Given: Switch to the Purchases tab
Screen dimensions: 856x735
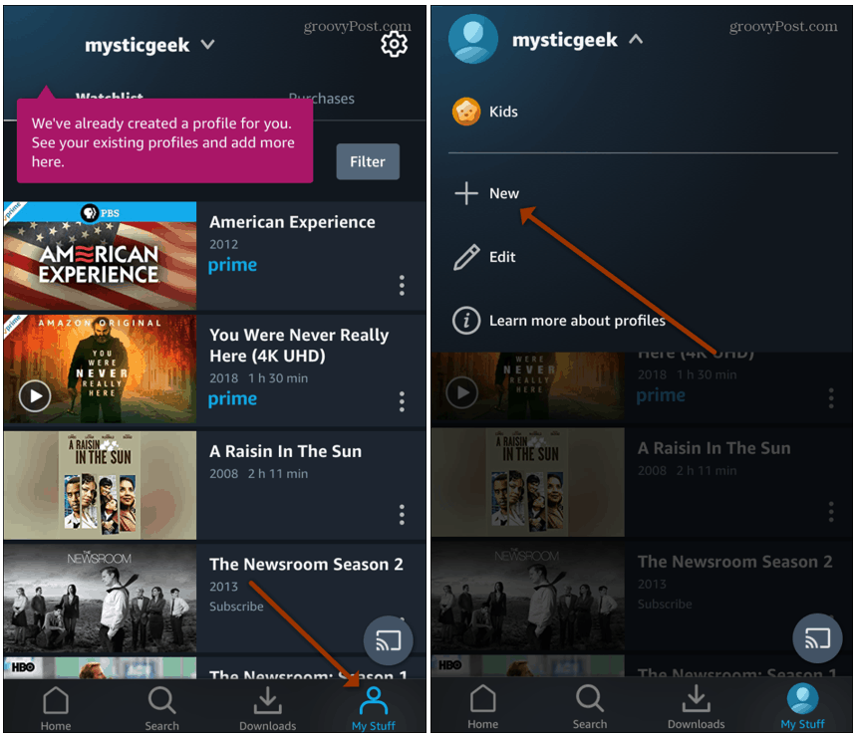Looking at the screenshot, I should click(322, 99).
